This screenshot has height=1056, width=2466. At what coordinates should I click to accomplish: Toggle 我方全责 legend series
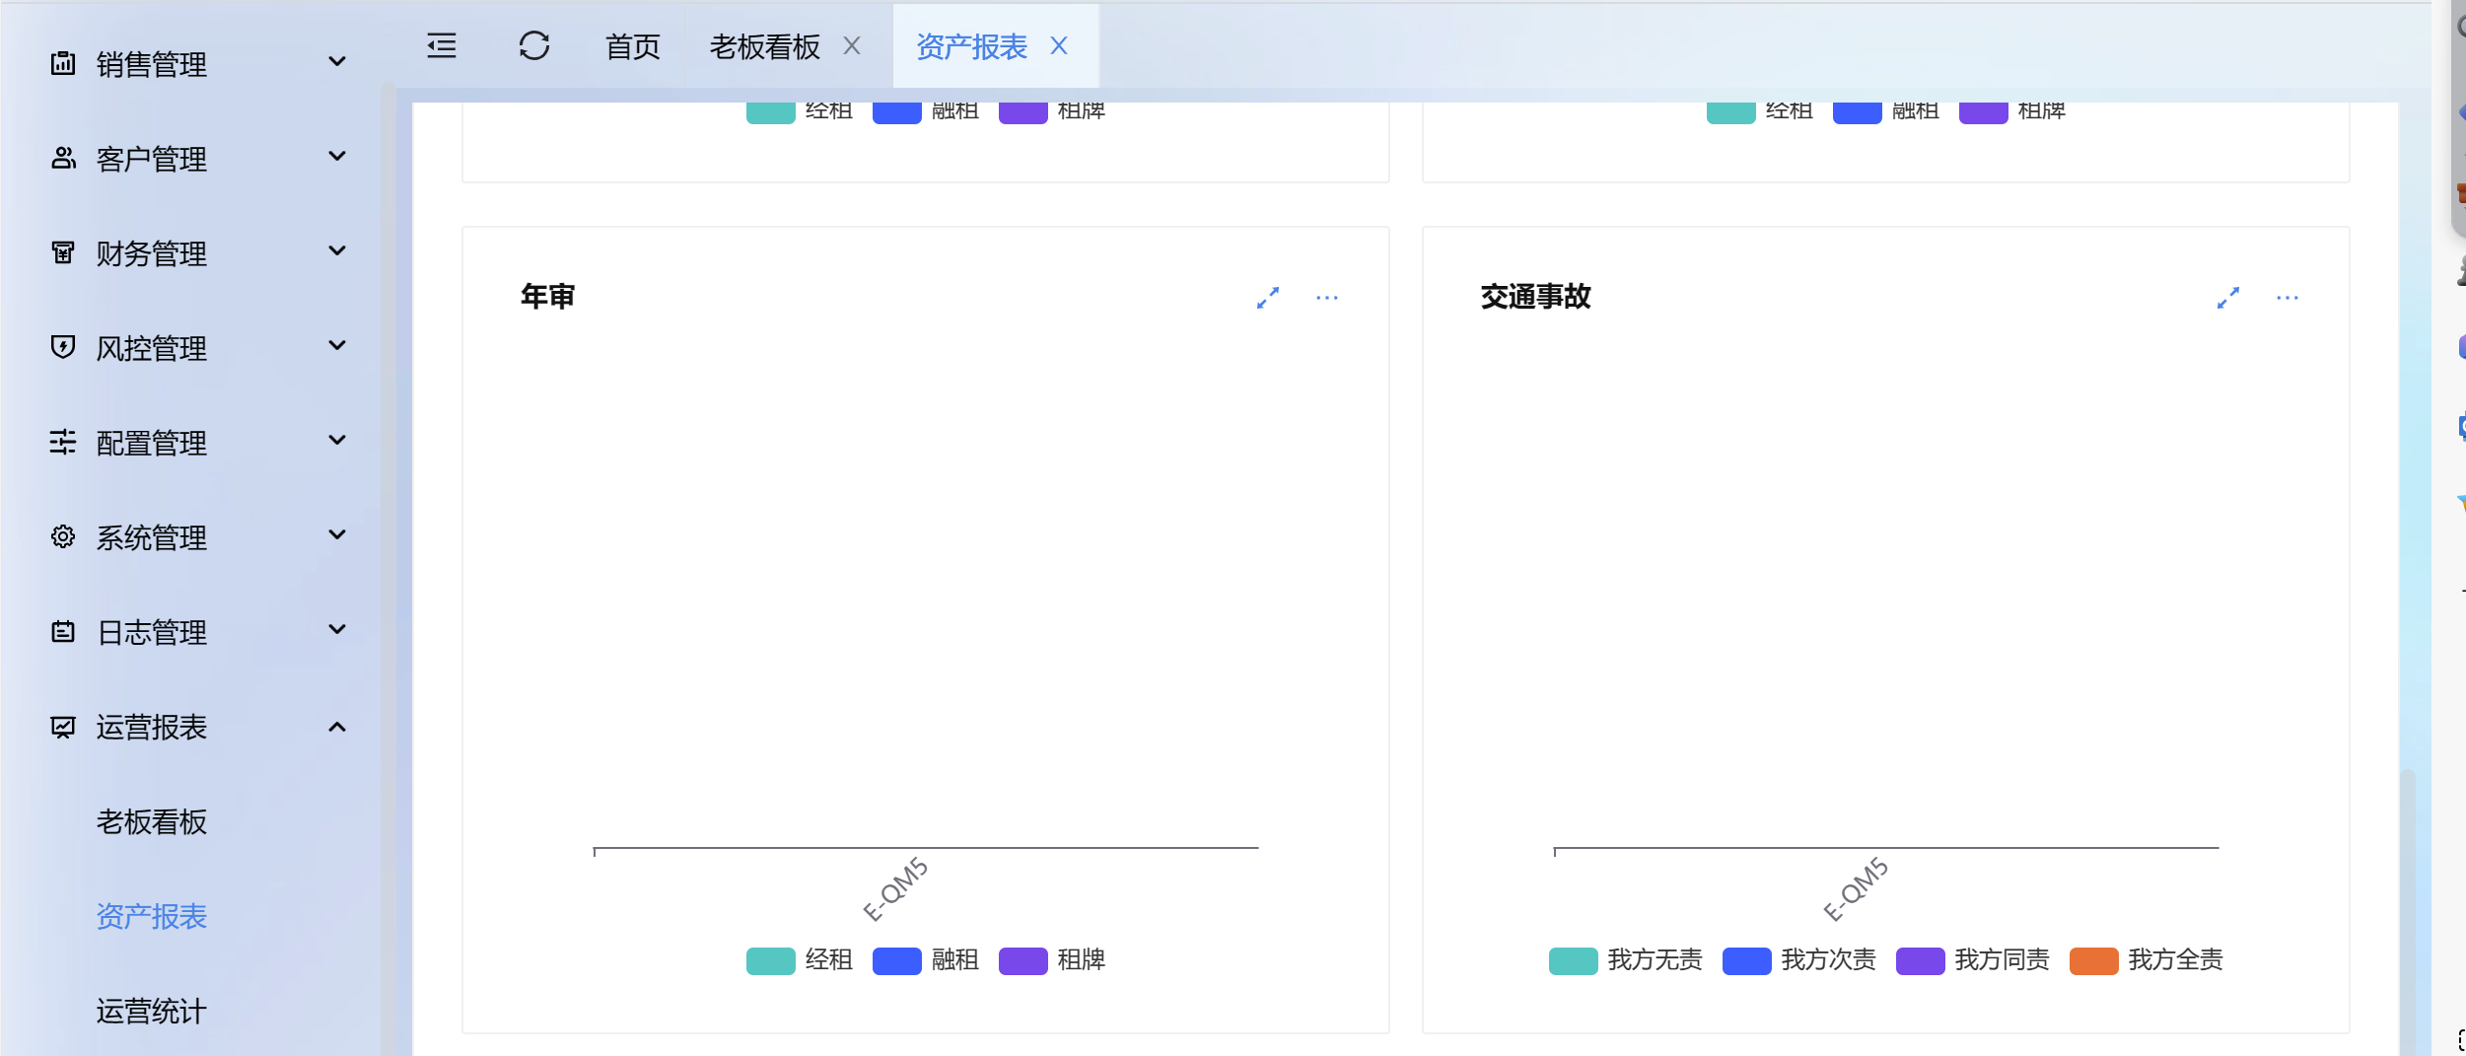(x=2146, y=960)
